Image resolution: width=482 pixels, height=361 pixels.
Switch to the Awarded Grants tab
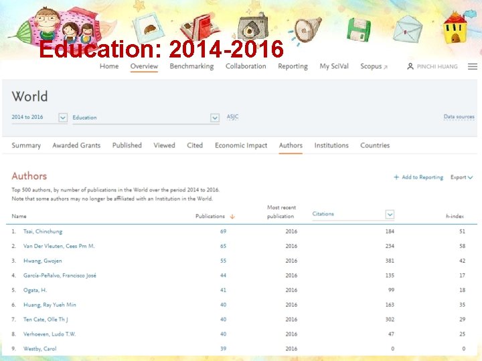click(x=76, y=146)
